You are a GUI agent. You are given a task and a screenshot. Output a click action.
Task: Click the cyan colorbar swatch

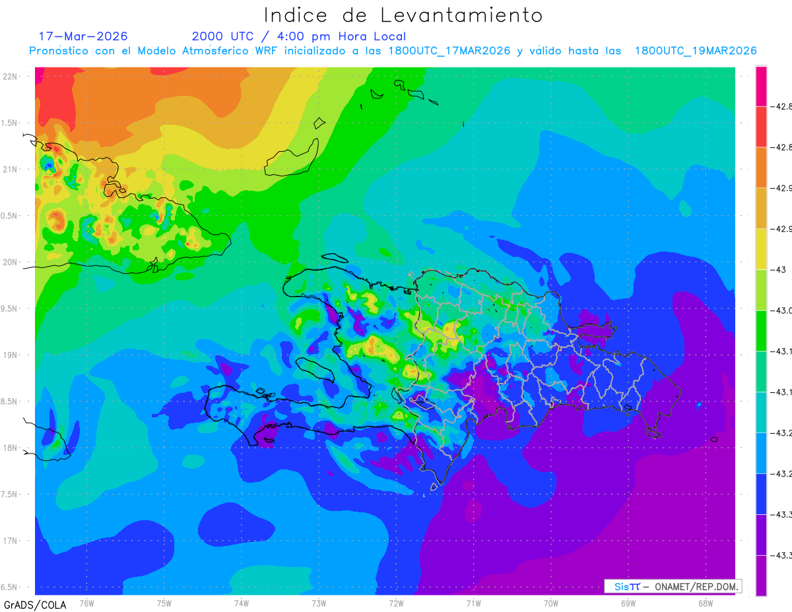pyautogui.click(x=761, y=412)
